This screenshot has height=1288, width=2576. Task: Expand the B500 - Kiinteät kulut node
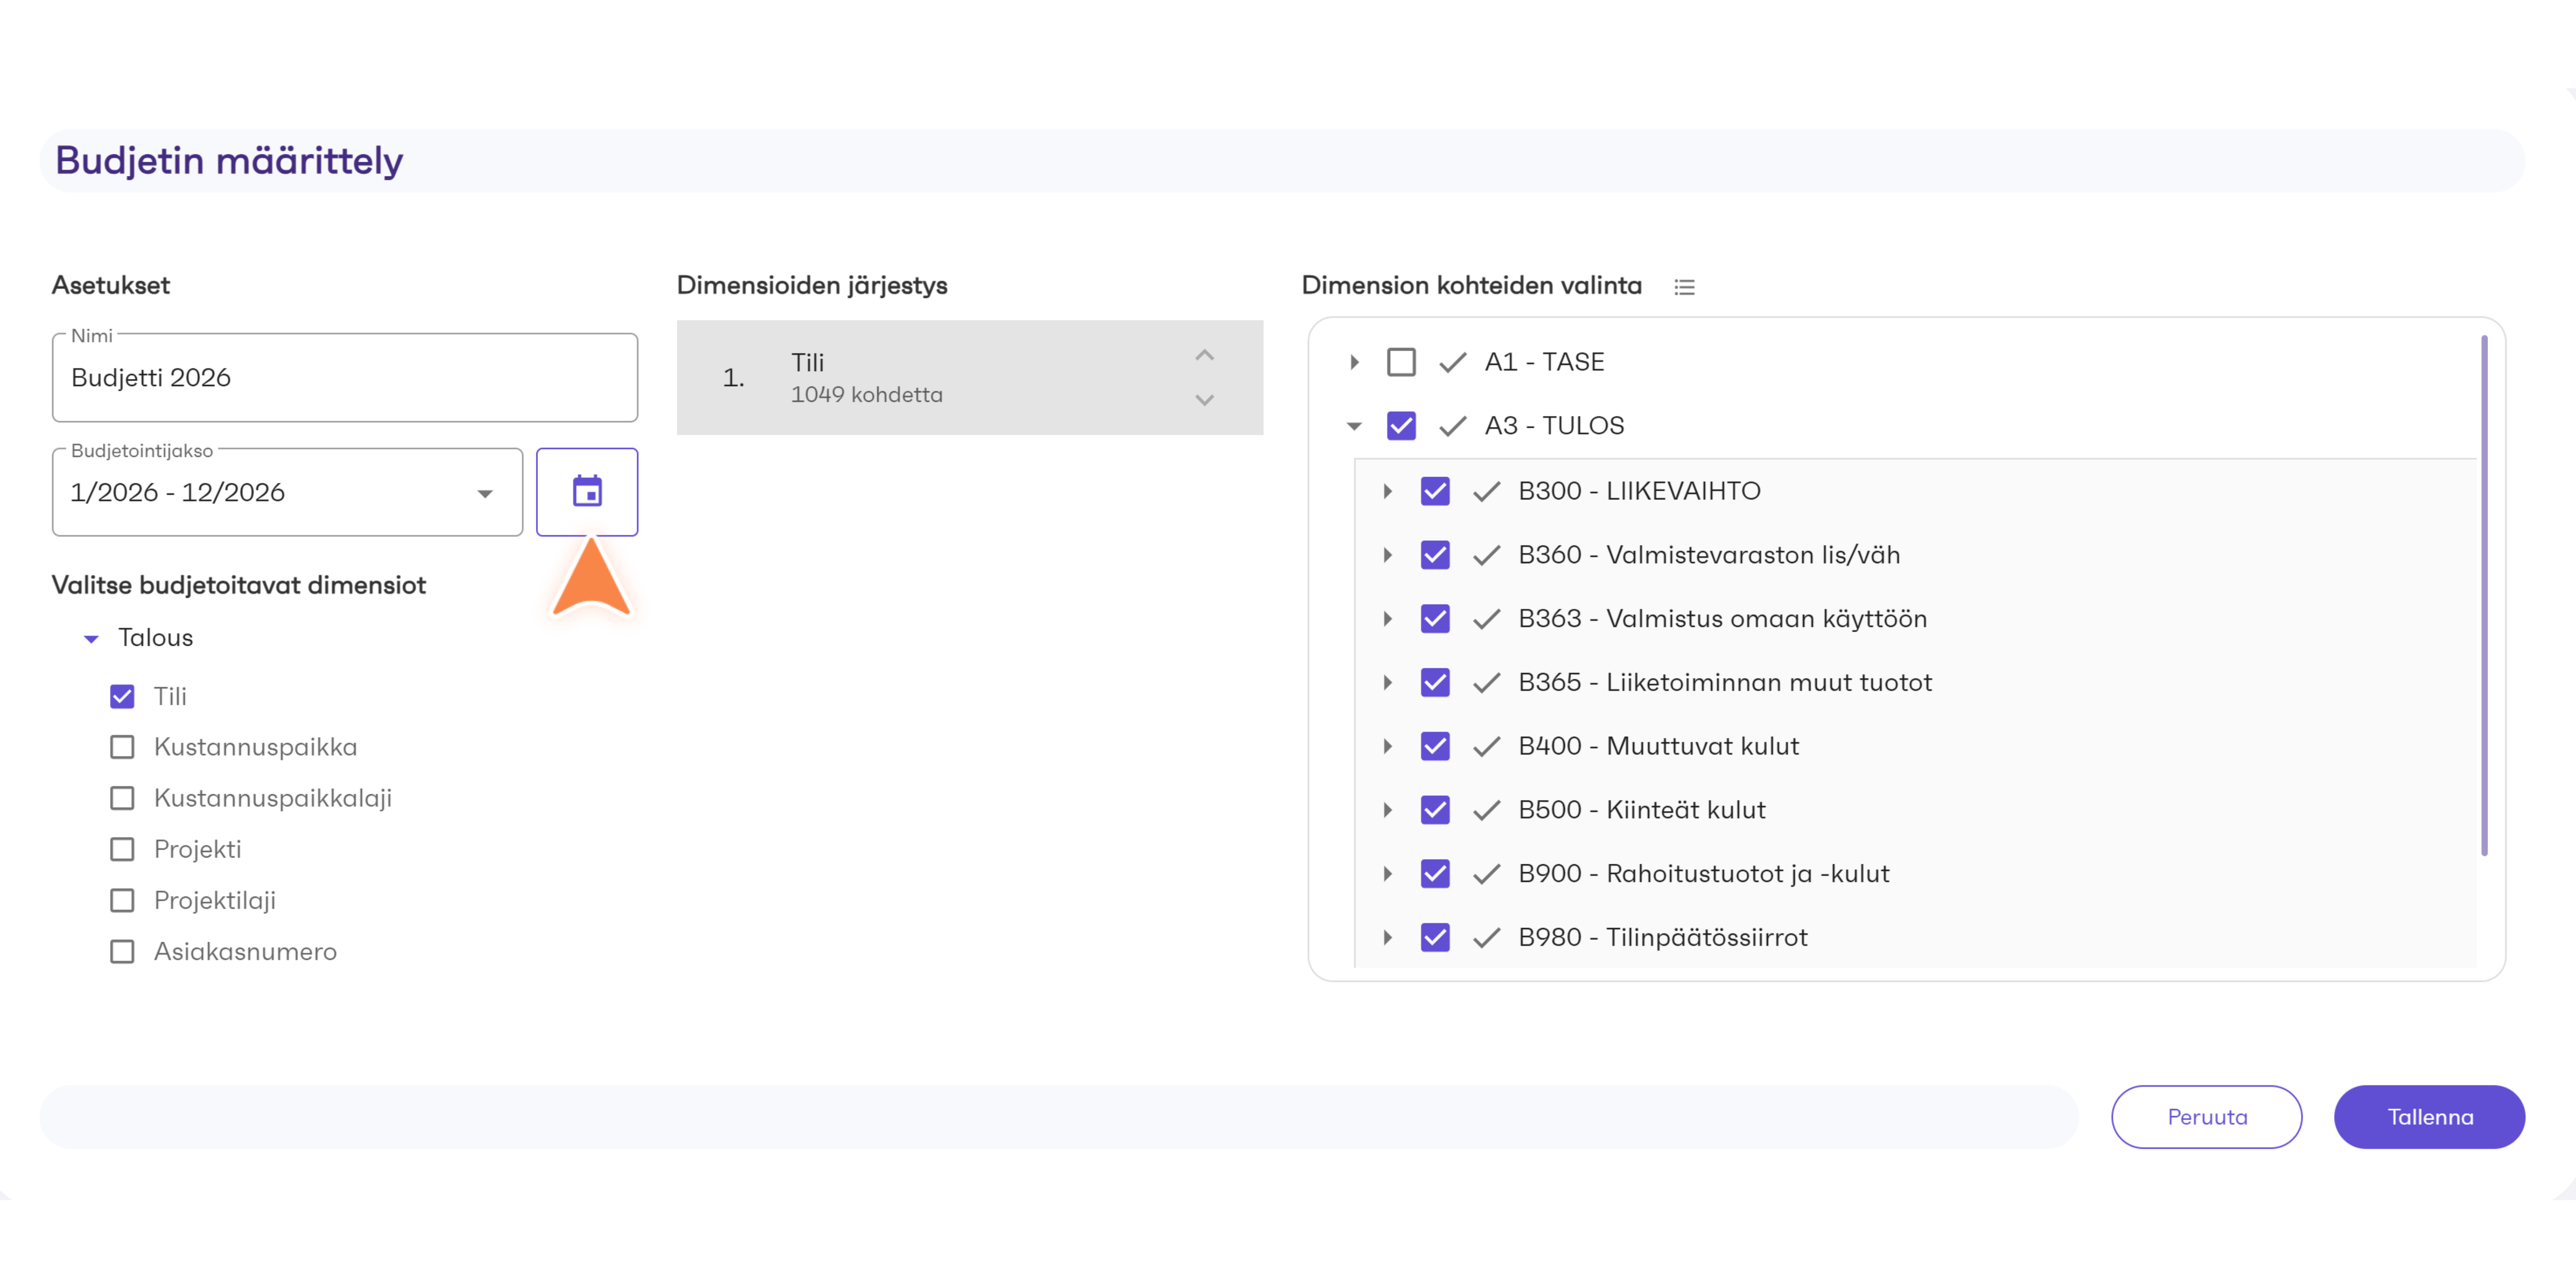pos(1388,810)
